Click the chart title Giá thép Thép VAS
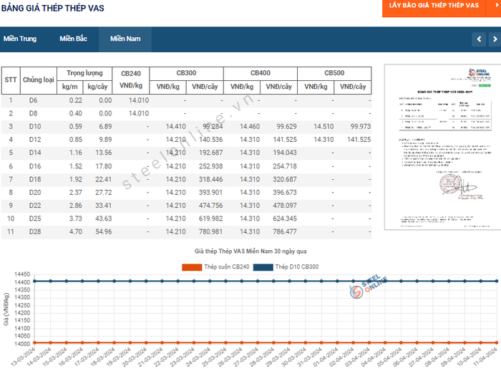501x369 pixels. coord(250,252)
